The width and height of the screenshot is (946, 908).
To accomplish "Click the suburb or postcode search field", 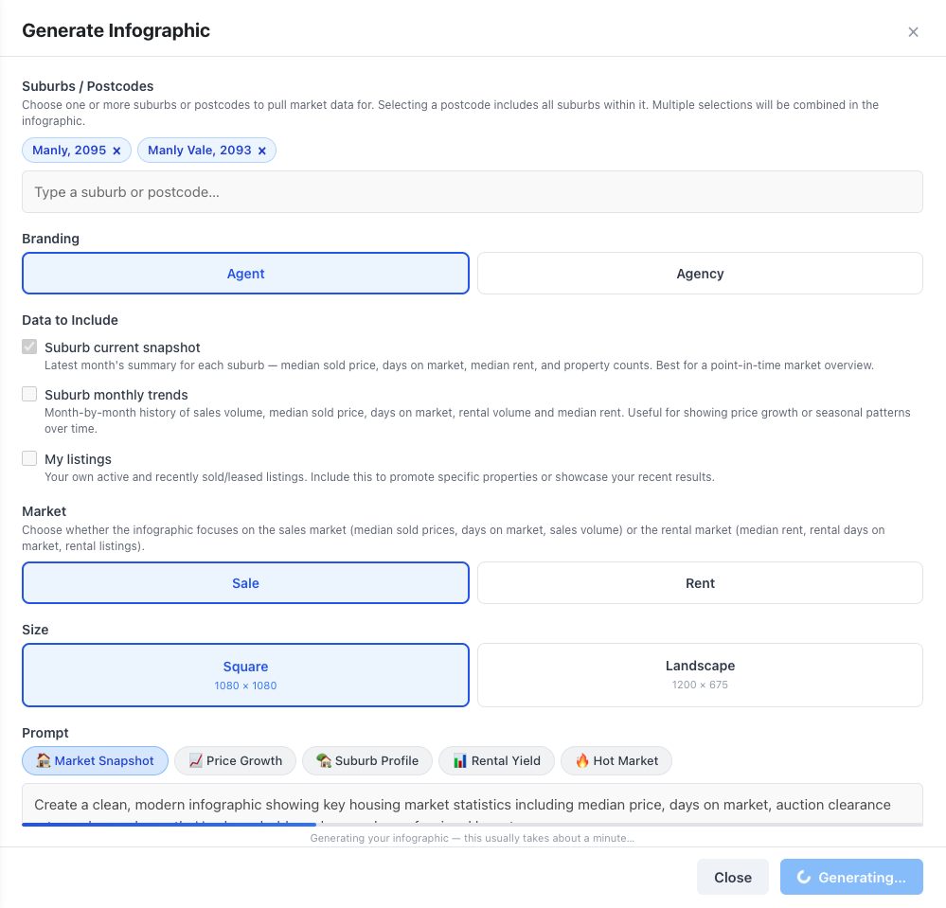I will coord(472,192).
